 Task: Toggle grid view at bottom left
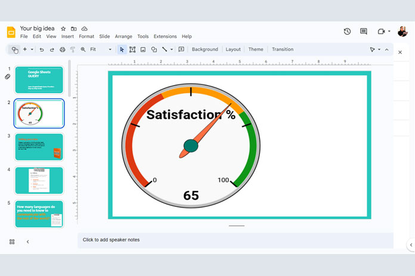12,241
